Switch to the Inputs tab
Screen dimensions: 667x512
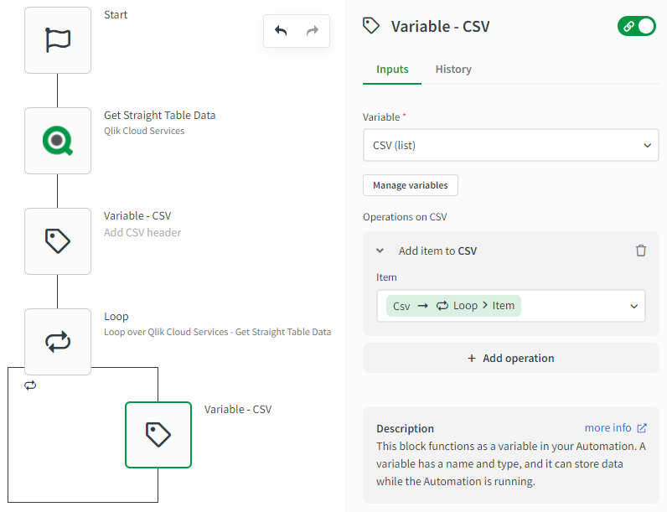(x=392, y=70)
